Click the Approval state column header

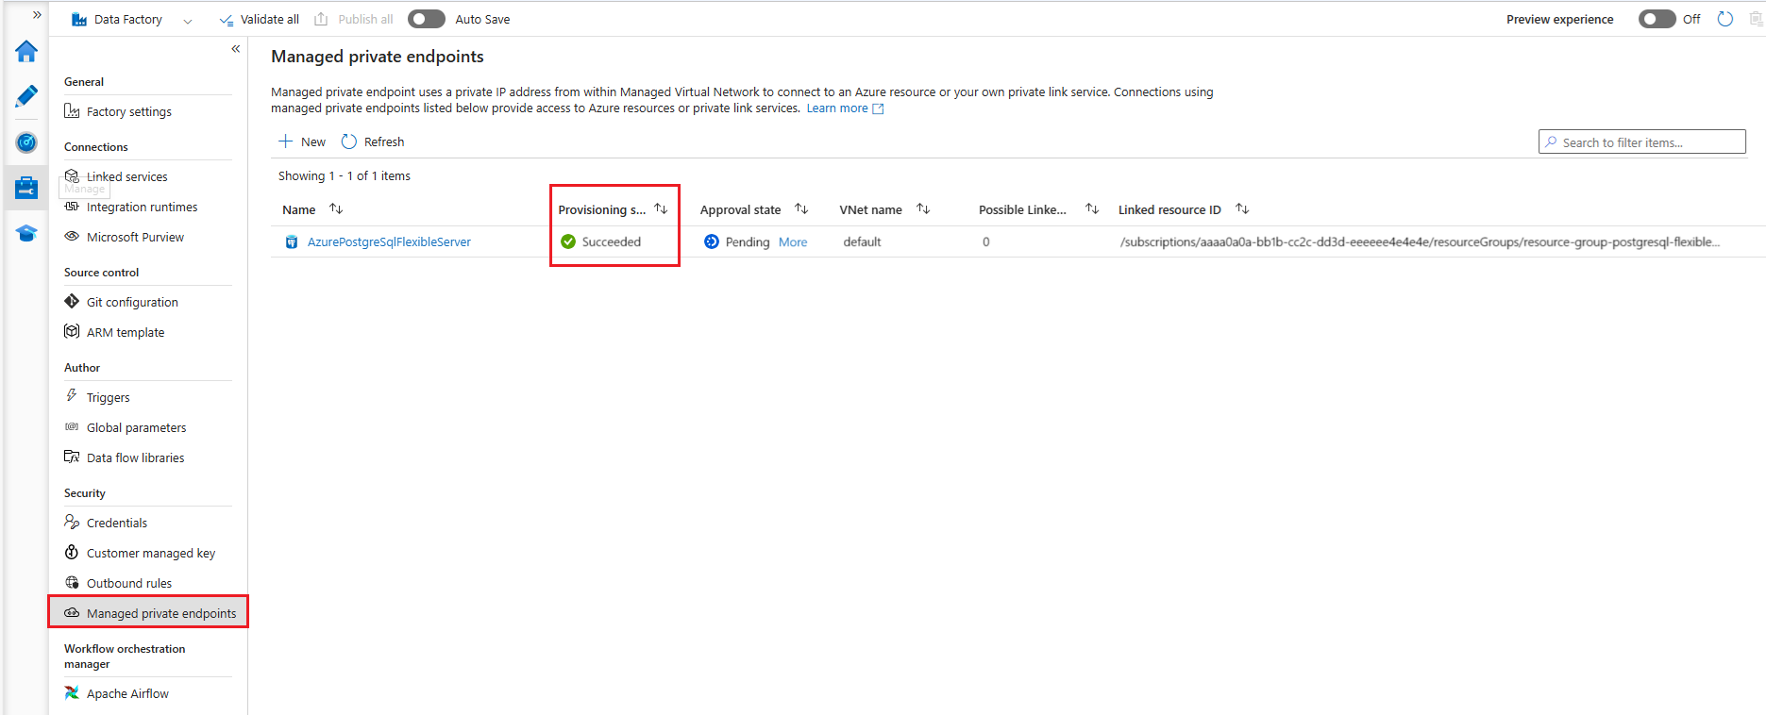pyautogui.click(x=741, y=210)
